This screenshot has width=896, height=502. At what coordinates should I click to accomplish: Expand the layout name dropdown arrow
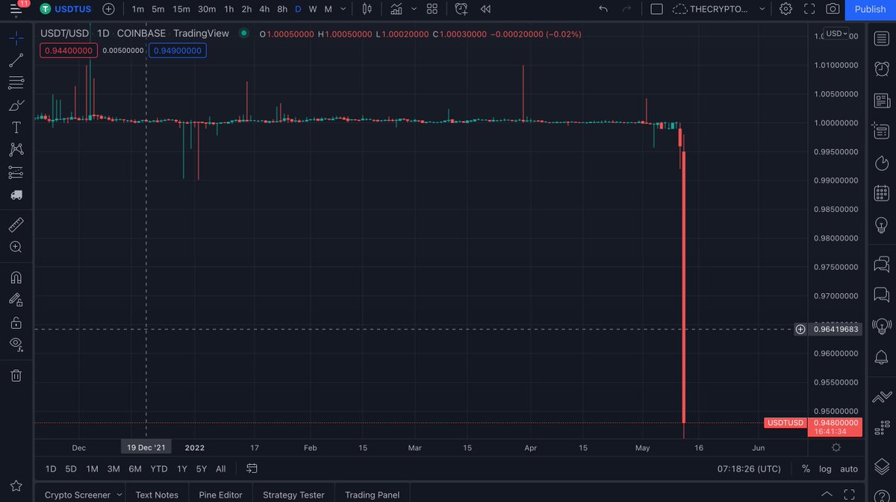[x=762, y=9]
